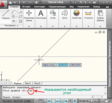Click the Y coordinate field 1563.5107
Image resolution: width=112 pixels, height=103 pixels.
coord(75,65)
